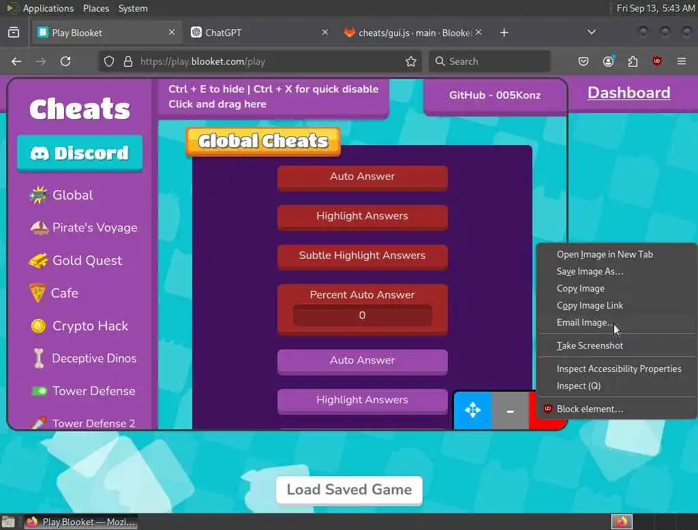Select Tower Defense in sidebar
The image size is (698, 530).
(x=82, y=391)
